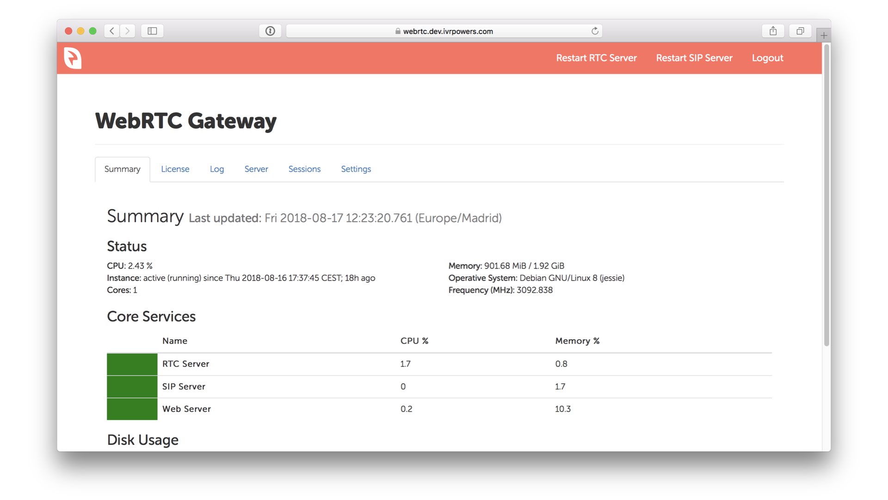Click the 1Password extension icon
This screenshot has height=500, width=888.
coord(270,31)
